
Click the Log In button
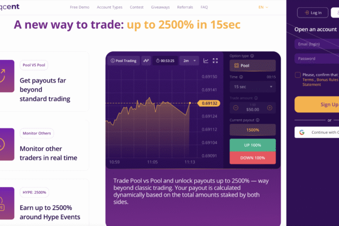pos(313,13)
